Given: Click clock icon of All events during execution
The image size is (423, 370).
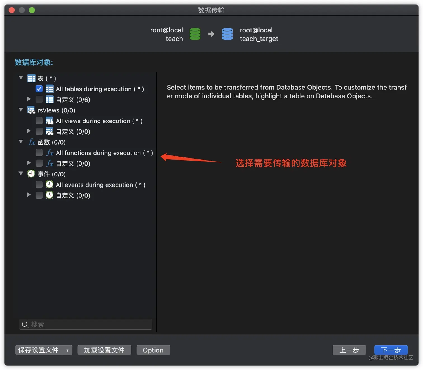Looking at the screenshot, I should (50, 185).
